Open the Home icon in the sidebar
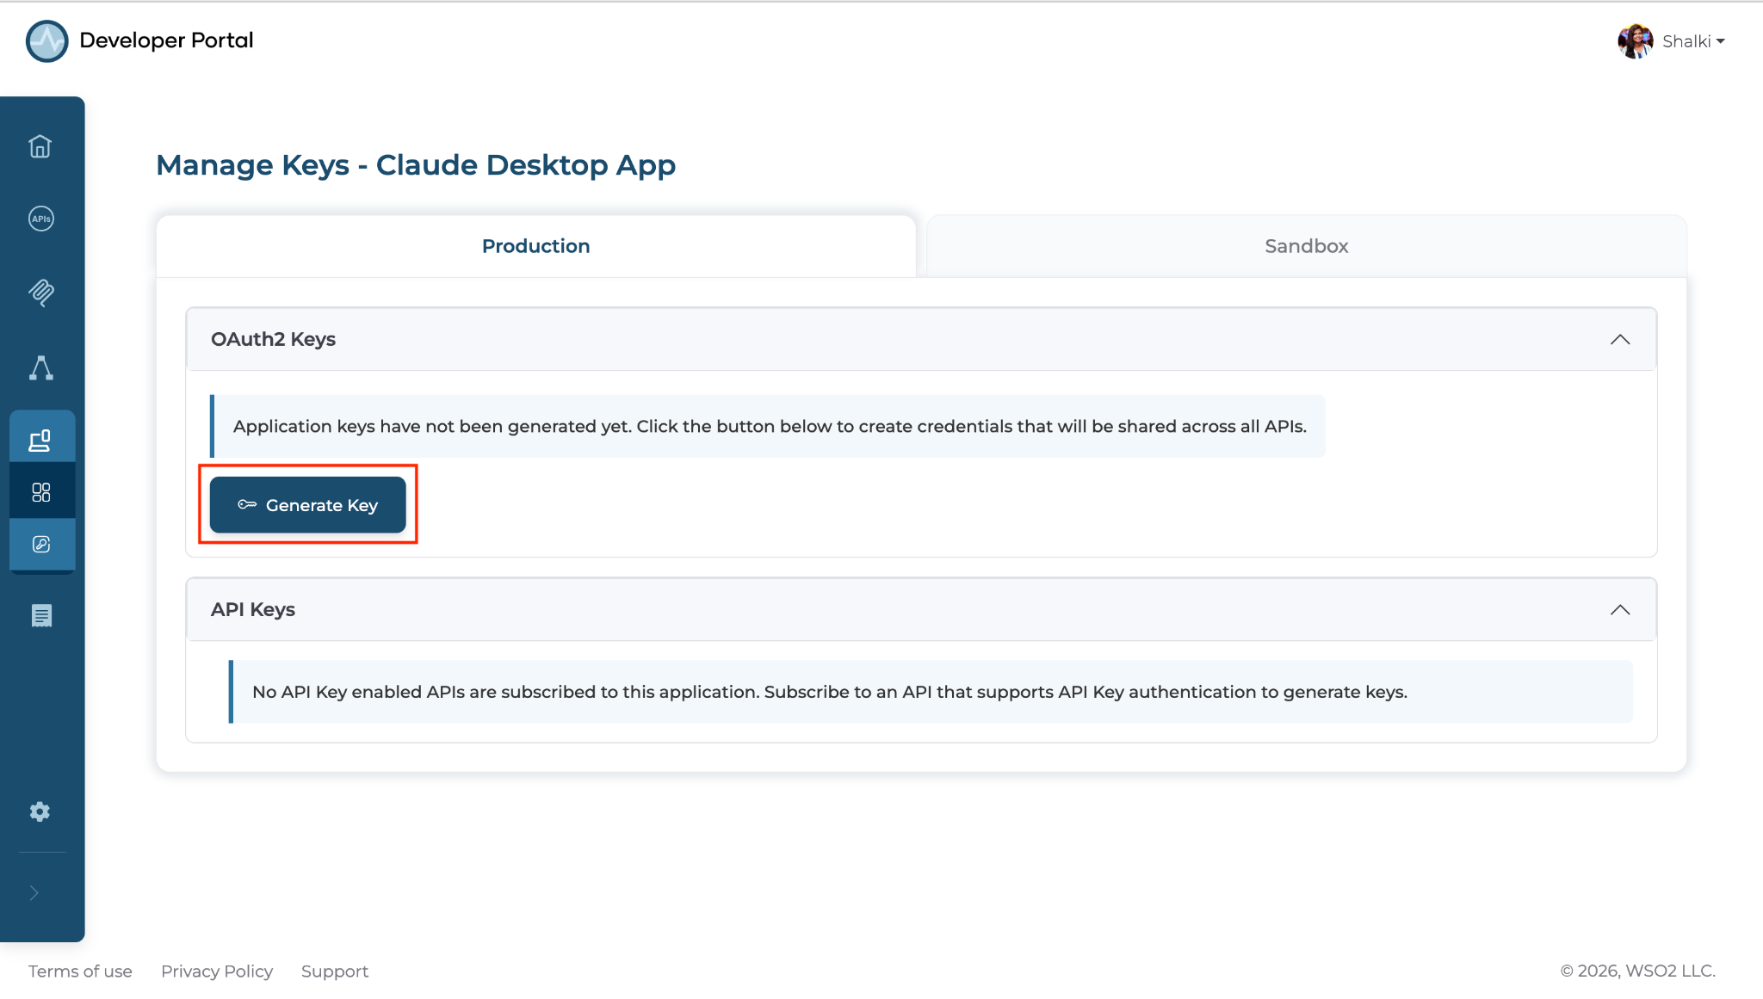Screen dimensions: 1763x999 tap(40, 146)
